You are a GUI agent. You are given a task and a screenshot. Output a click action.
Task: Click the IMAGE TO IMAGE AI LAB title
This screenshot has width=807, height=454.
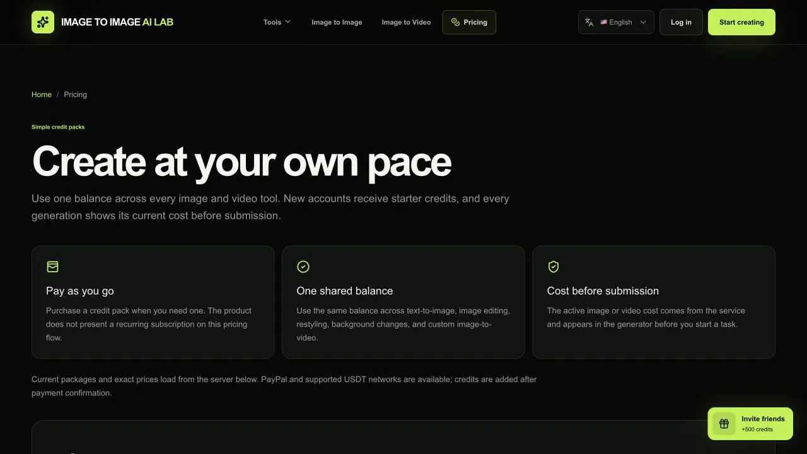pyautogui.click(x=117, y=22)
